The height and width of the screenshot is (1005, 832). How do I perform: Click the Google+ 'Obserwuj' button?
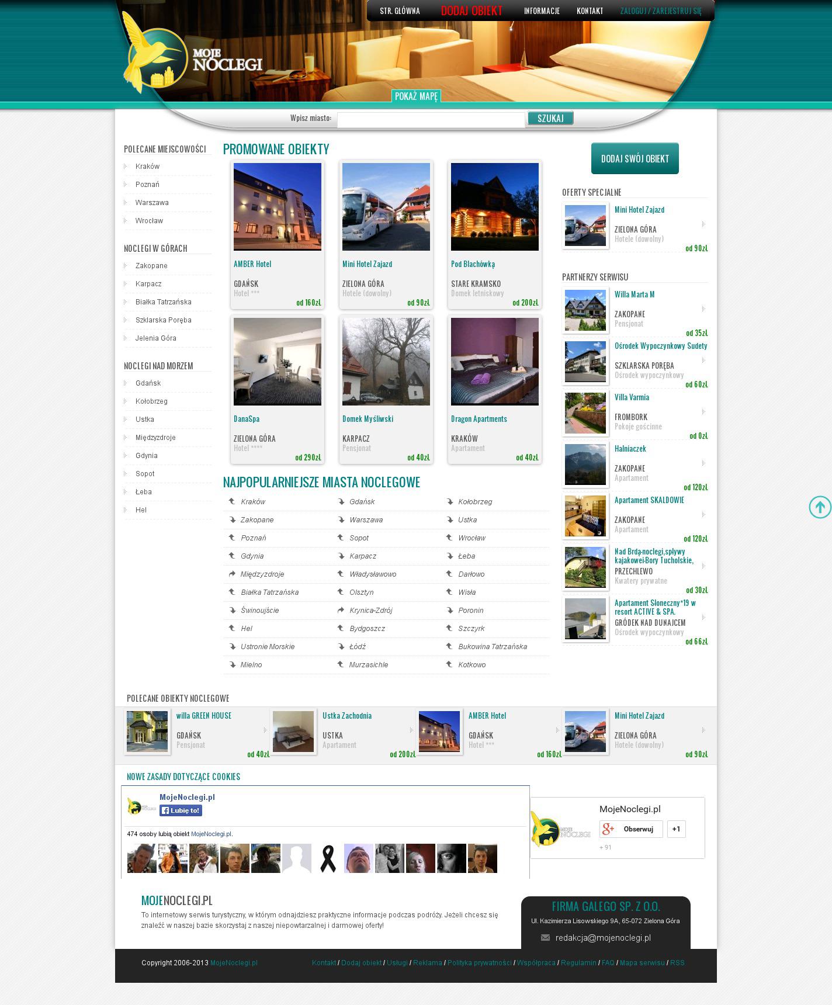click(631, 829)
